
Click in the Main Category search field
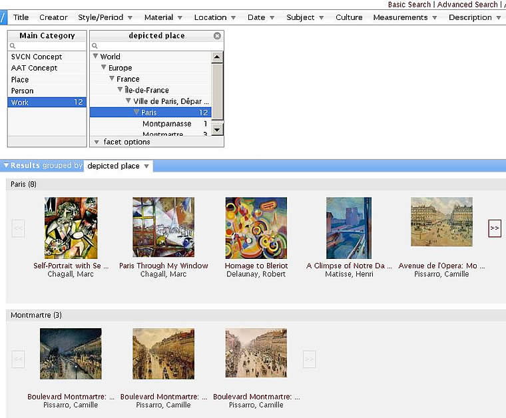click(47, 46)
